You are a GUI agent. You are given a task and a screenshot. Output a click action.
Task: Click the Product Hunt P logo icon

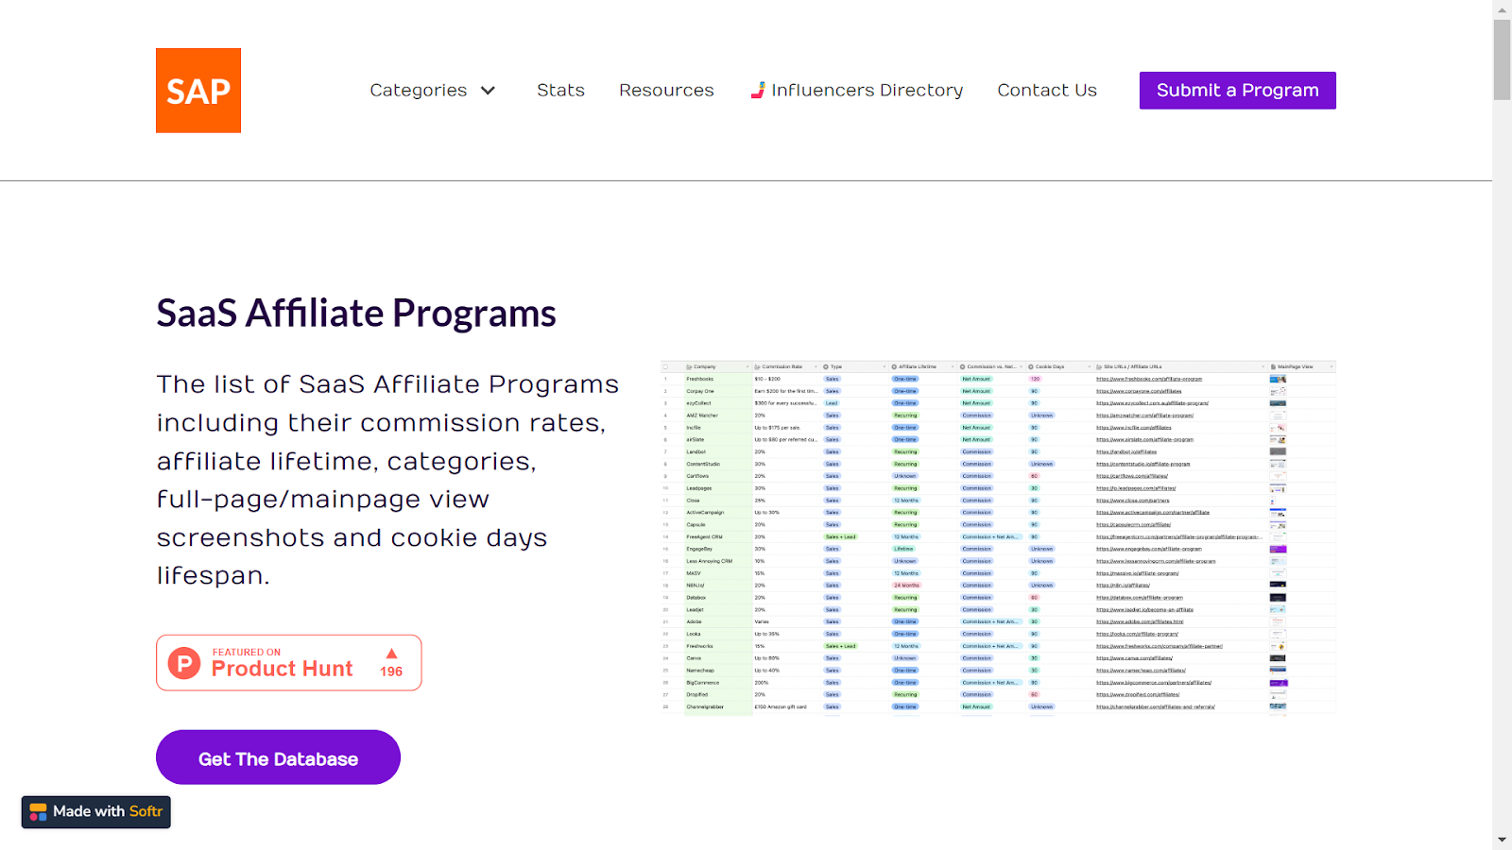click(184, 664)
